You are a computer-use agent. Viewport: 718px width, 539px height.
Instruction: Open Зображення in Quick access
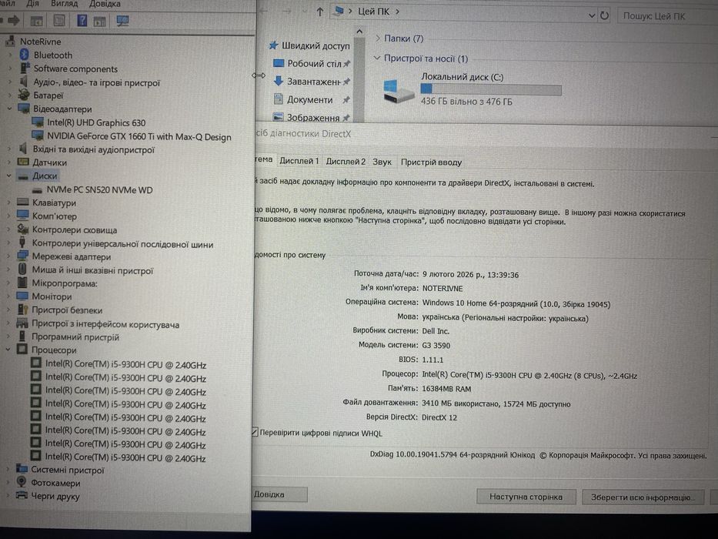[312, 117]
